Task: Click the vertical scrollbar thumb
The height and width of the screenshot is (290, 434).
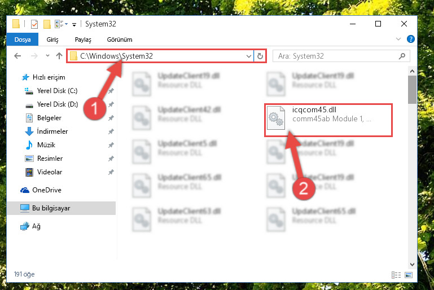Action: pos(412,90)
